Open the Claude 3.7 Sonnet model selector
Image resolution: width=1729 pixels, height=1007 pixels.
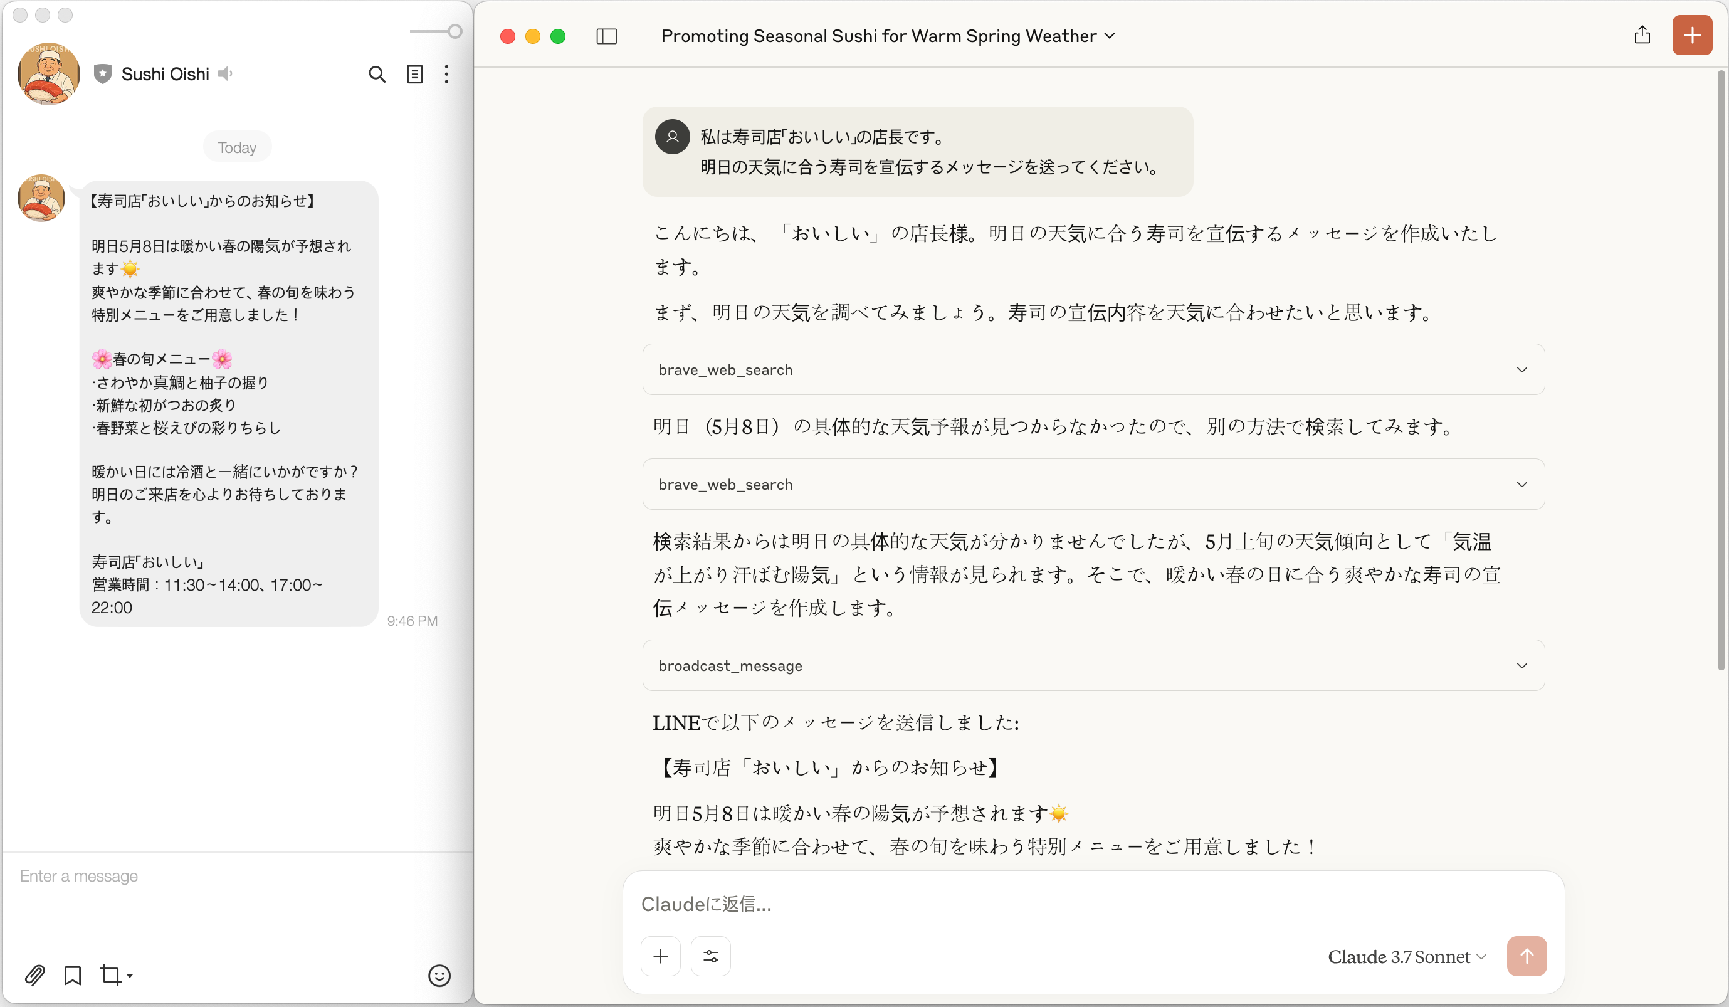pyautogui.click(x=1407, y=957)
